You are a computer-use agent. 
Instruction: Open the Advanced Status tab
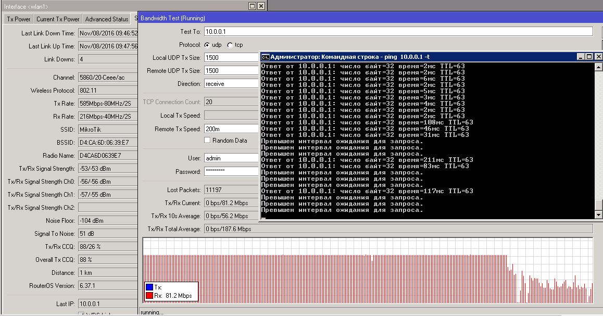106,19
